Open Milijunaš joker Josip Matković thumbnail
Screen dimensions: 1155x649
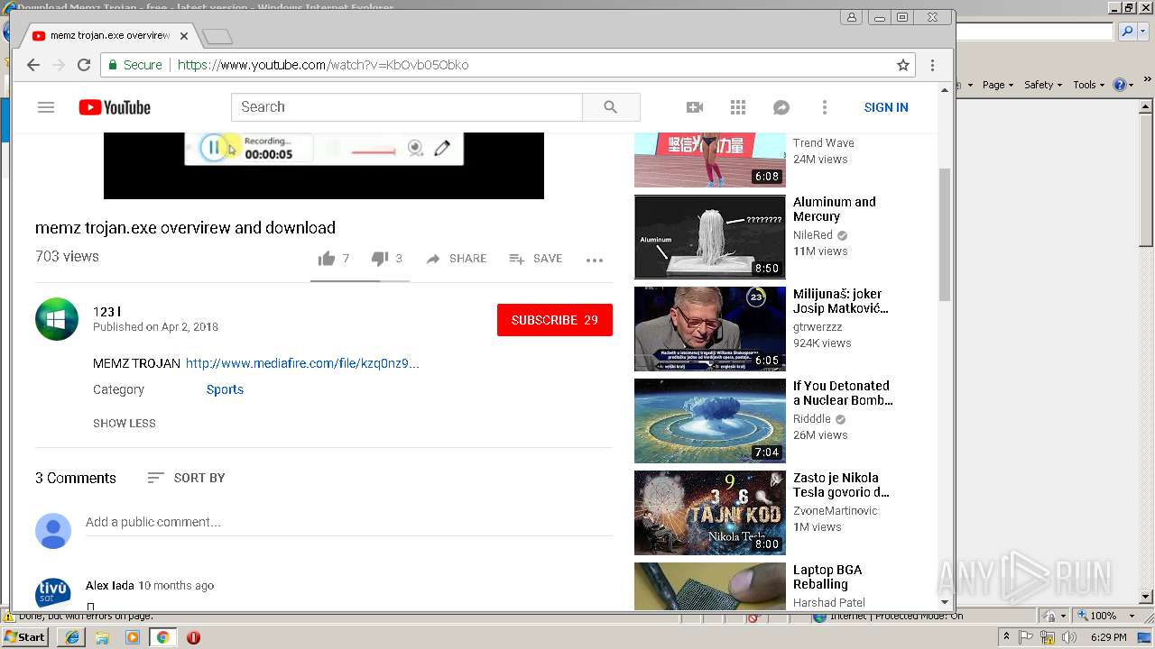click(x=710, y=329)
